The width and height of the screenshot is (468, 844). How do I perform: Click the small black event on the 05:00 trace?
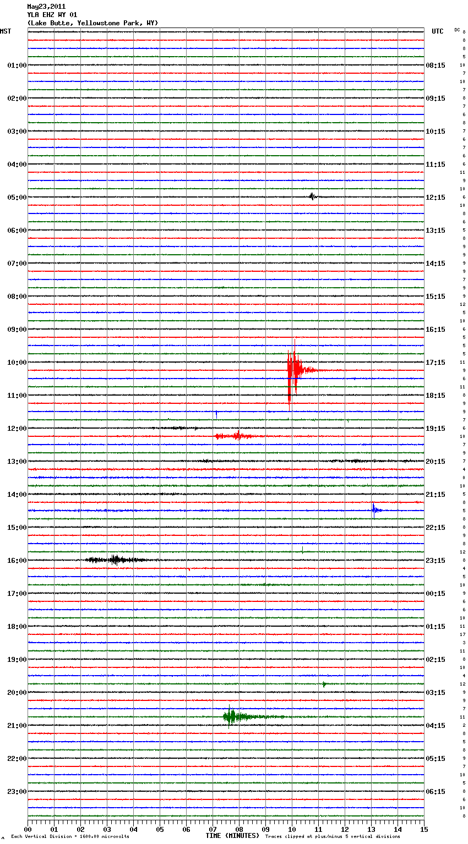click(x=312, y=196)
